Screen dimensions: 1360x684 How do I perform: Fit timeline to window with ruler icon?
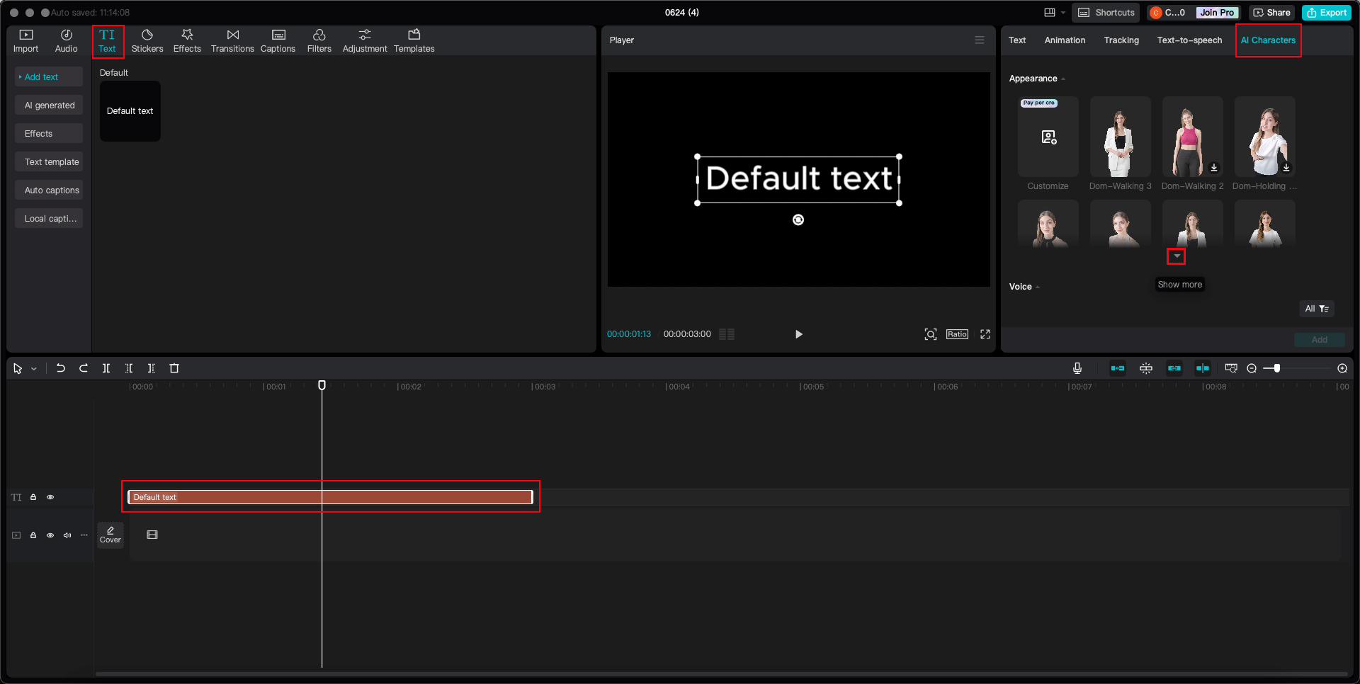1231,368
